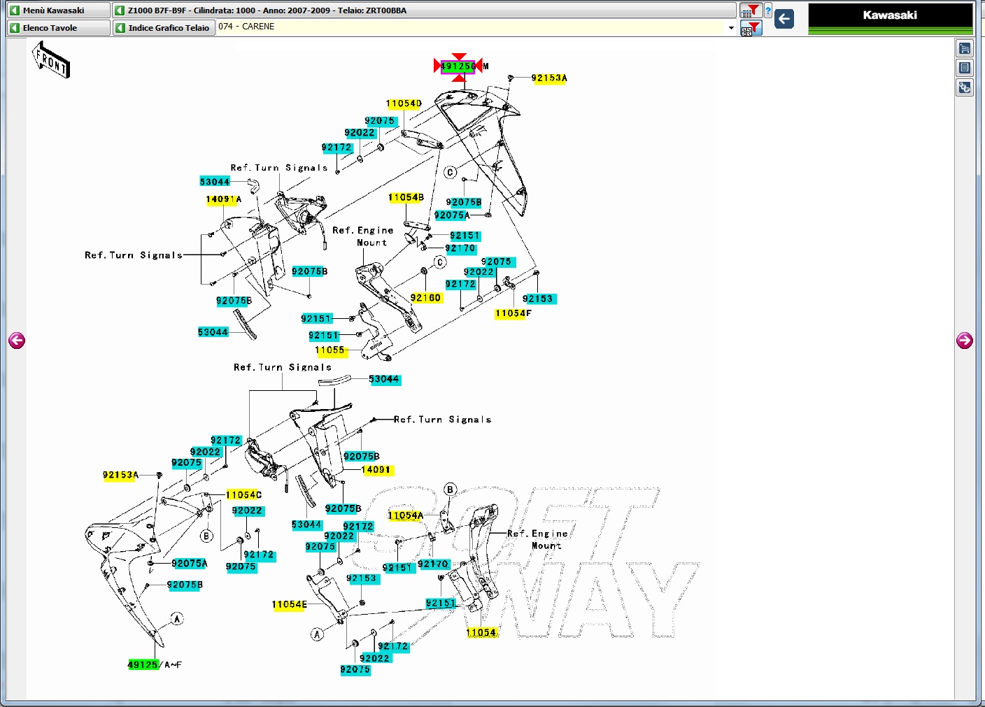Open Elenco Tavole list
Screen dimensions: 985x707
[59, 28]
